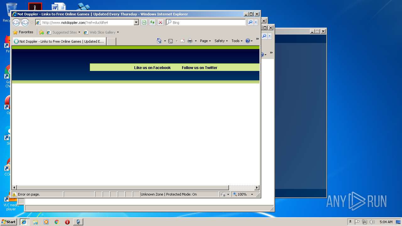Select the Not Doppler browser tab
This screenshot has width=402, height=226.
coord(59,41)
